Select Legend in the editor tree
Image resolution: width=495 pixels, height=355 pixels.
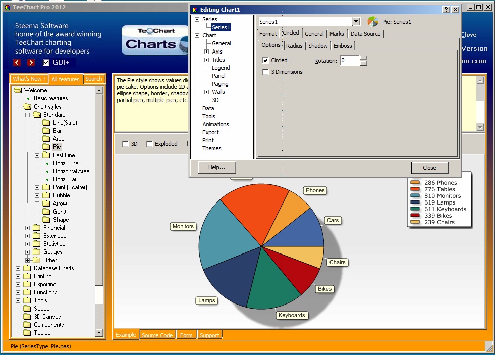tap(221, 68)
